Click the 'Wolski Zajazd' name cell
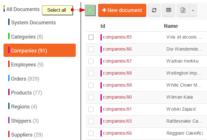The width and height of the screenshot is (207, 140). coord(181,109)
